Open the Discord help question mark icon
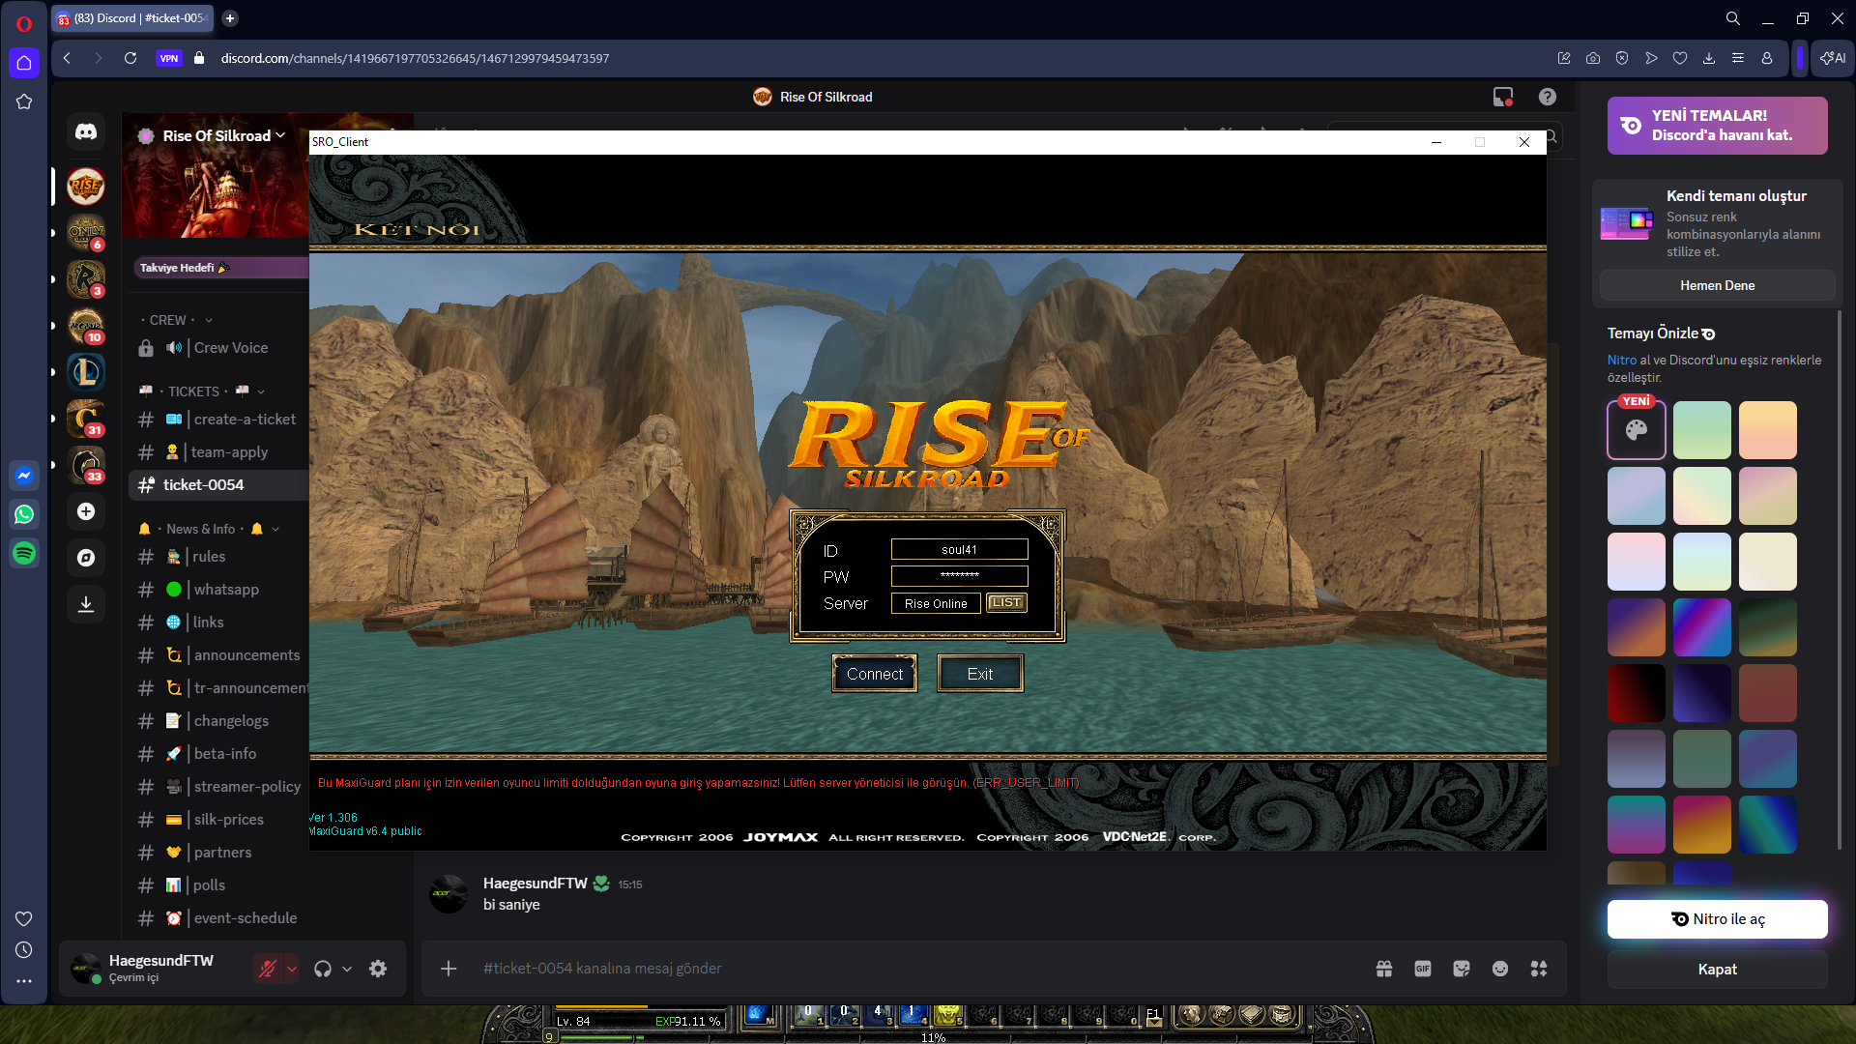 [x=1548, y=97]
